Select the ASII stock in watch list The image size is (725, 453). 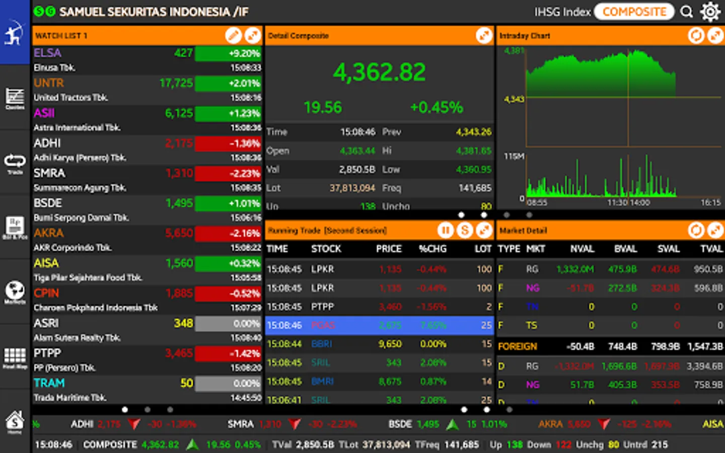147,120
